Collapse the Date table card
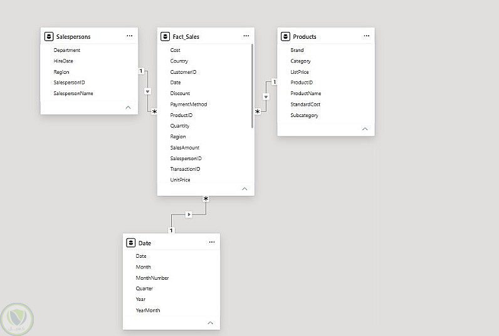499x336 pixels. [x=211, y=323]
